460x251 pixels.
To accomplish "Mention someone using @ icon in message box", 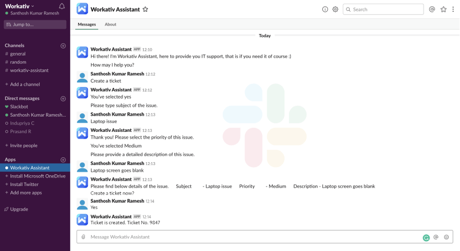I will 436,237.
